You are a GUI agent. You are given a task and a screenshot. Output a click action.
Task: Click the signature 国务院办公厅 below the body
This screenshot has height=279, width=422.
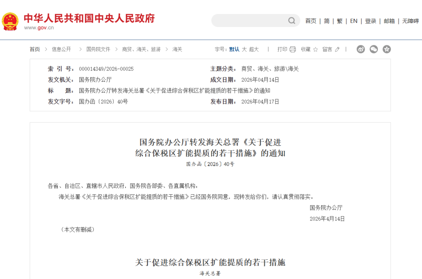[x=326, y=208]
